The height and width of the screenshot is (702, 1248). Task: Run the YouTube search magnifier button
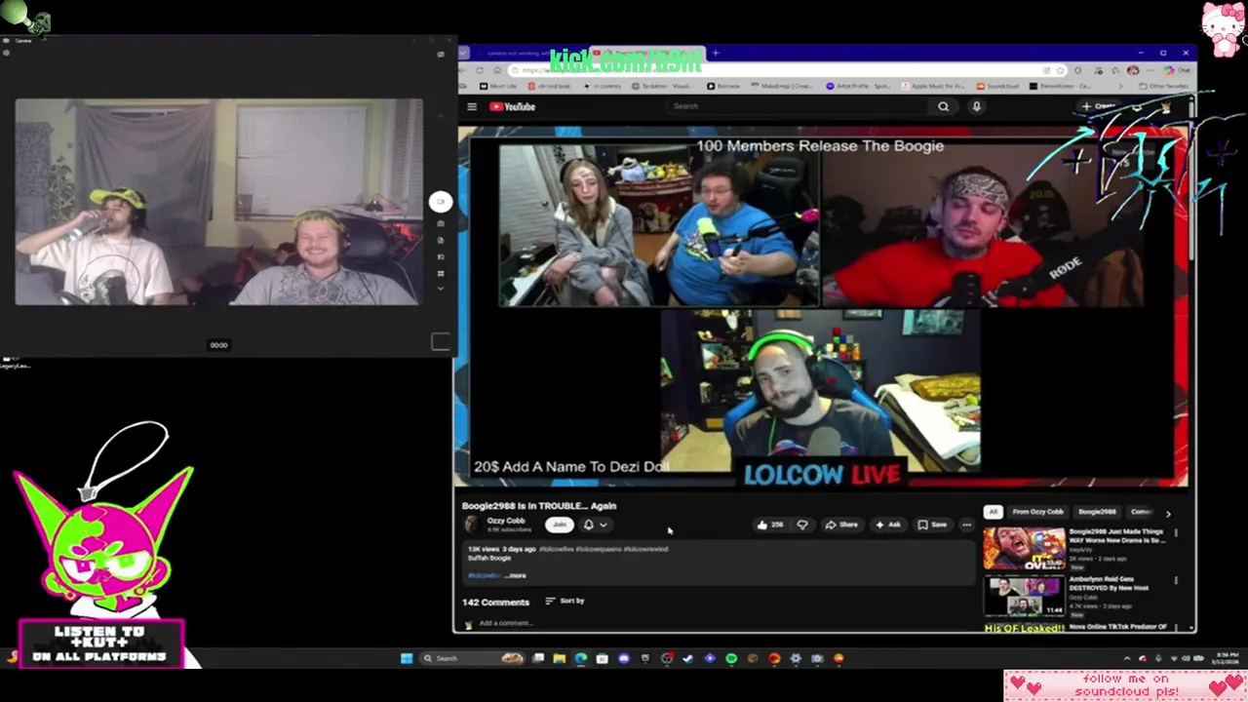[943, 106]
